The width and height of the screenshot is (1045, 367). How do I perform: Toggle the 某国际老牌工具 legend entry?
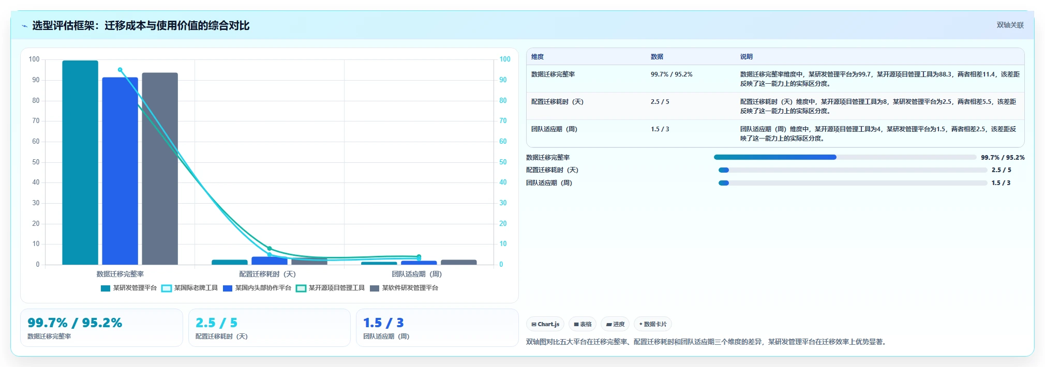190,288
